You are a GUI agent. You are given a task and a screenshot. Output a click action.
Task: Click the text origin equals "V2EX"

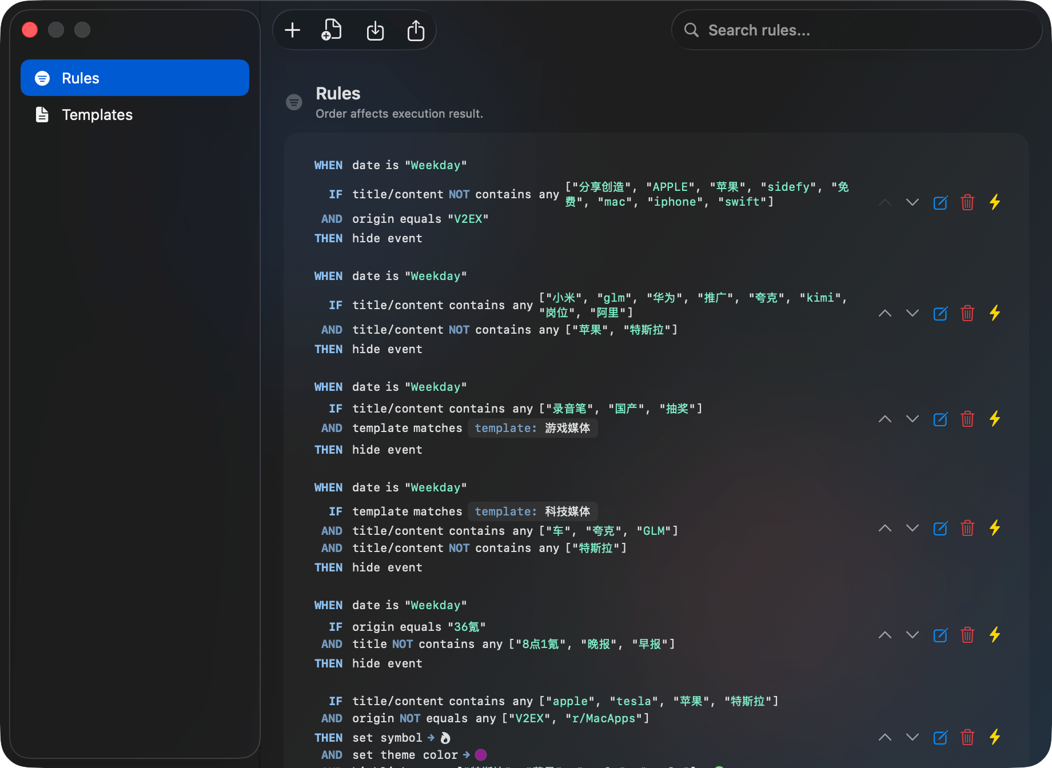click(x=420, y=219)
